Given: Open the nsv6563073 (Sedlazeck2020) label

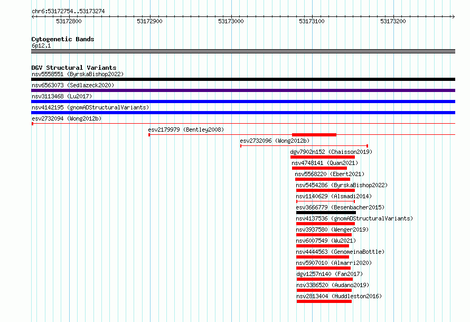Looking at the screenshot, I should (x=73, y=85).
